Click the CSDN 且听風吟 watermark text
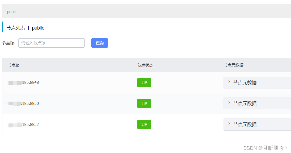The image size is (291, 153). (265, 148)
